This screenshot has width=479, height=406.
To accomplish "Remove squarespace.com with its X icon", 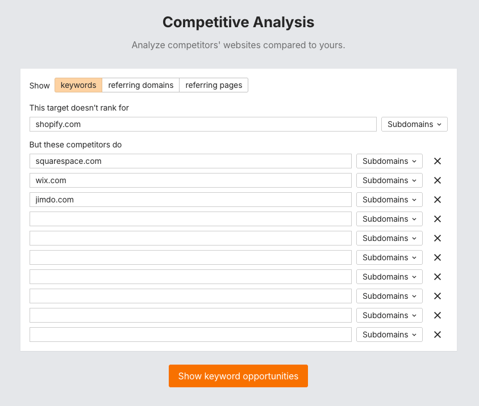I will [437, 161].
